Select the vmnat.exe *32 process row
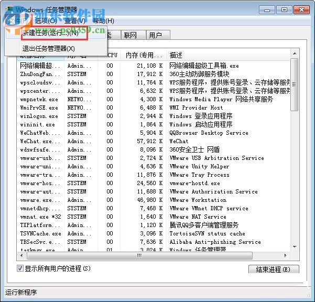The height and width of the screenshot is (302, 315). pyautogui.click(x=154, y=217)
